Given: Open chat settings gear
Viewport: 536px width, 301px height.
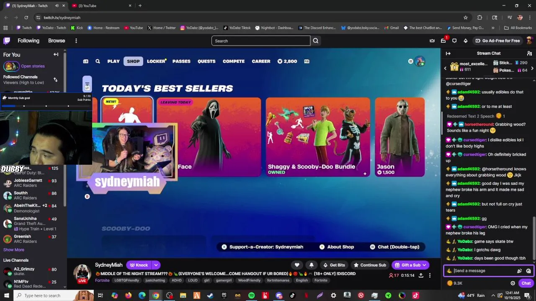Looking at the screenshot, I should [x=513, y=283].
